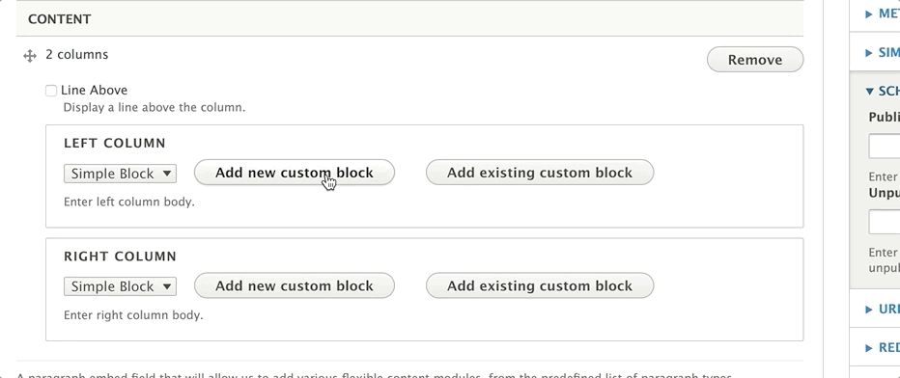Click the RIGHT COLUMN fieldset heading
The height and width of the screenshot is (378, 900).
click(120, 256)
